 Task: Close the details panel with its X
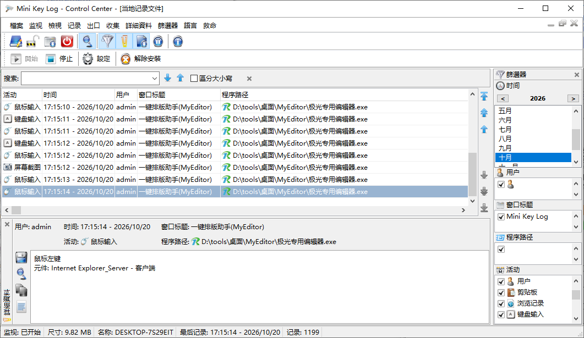click(x=7, y=225)
